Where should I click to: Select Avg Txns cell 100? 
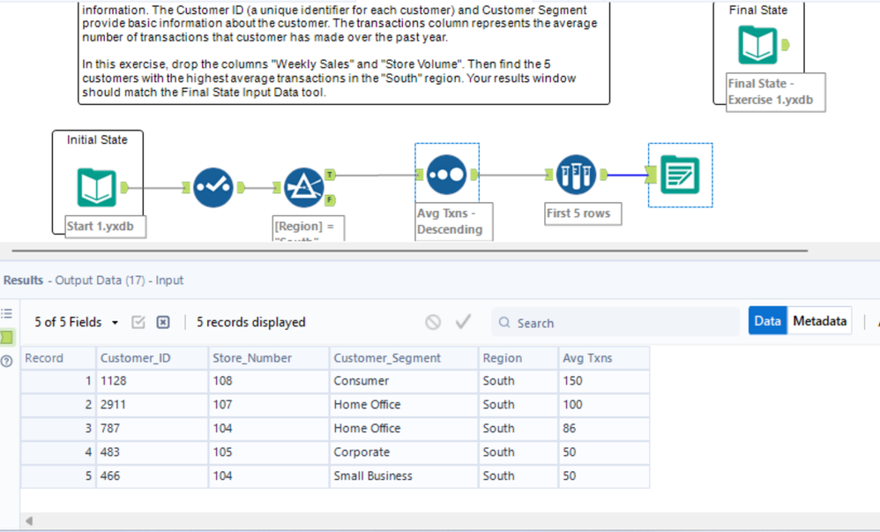pyautogui.click(x=604, y=404)
